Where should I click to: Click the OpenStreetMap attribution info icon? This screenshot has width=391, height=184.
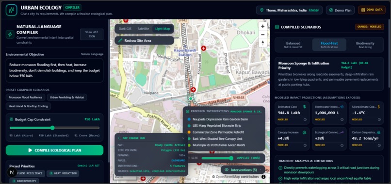pyautogui.click(x=263, y=177)
